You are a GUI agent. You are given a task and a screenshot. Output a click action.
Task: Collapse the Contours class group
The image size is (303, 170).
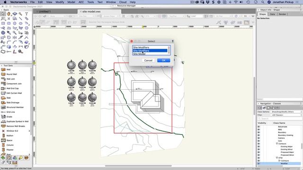click(277, 144)
